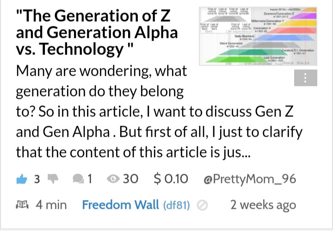The width and height of the screenshot is (333, 231).
Task: Open the three-dot options menu
Action: tap(305, 78)
